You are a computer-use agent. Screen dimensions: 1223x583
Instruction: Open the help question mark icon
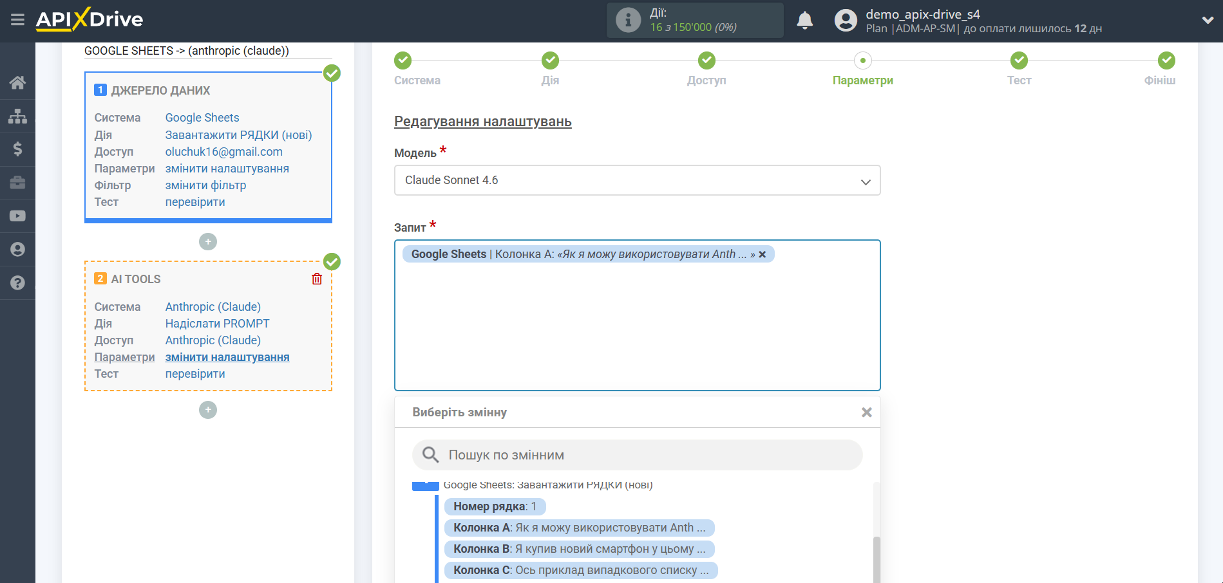pos(17,282)
